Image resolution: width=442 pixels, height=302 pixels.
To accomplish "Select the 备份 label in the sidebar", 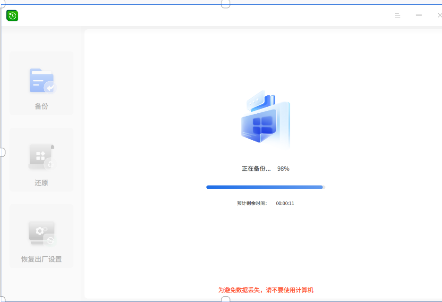I will [x=42, y=106].
